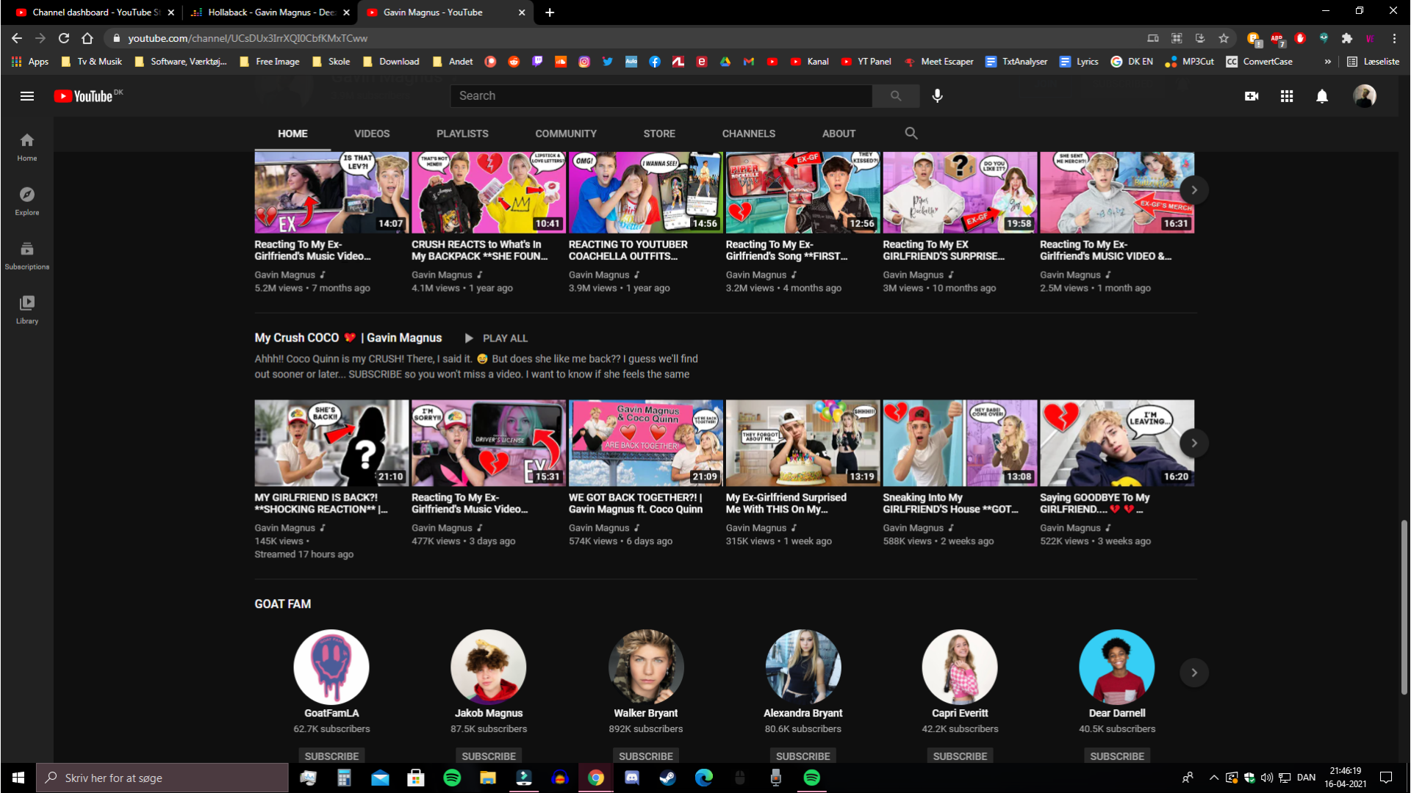
Task: Open Walker Bryant channel avatar
Action: click(646, 667)
